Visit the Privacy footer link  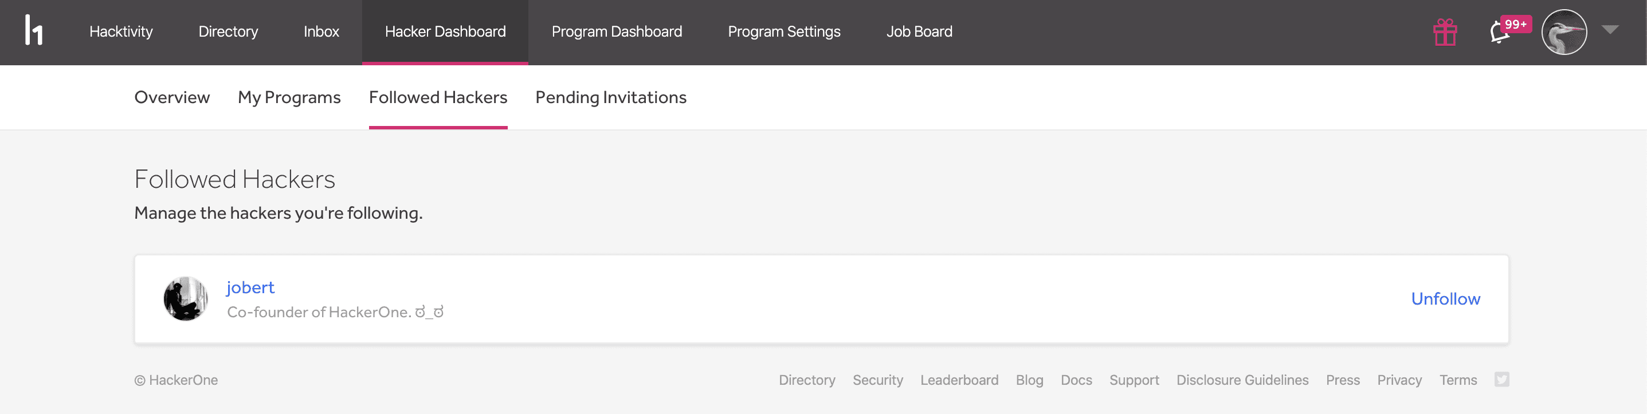1399,380
